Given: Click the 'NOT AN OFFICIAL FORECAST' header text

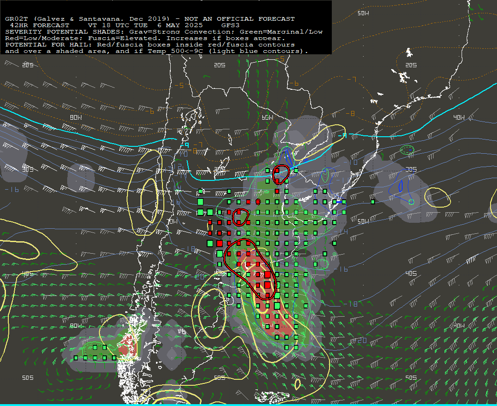Looking at the screenshot, I should coord(239,19).
